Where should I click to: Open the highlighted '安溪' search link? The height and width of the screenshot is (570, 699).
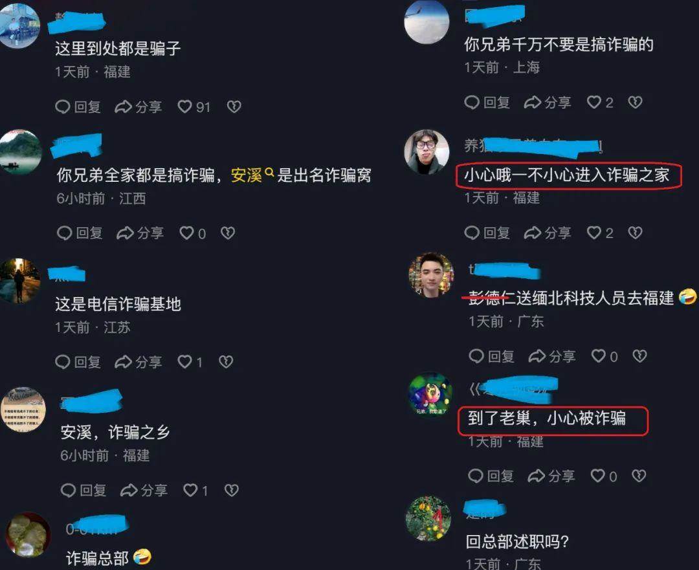point(252,175)
